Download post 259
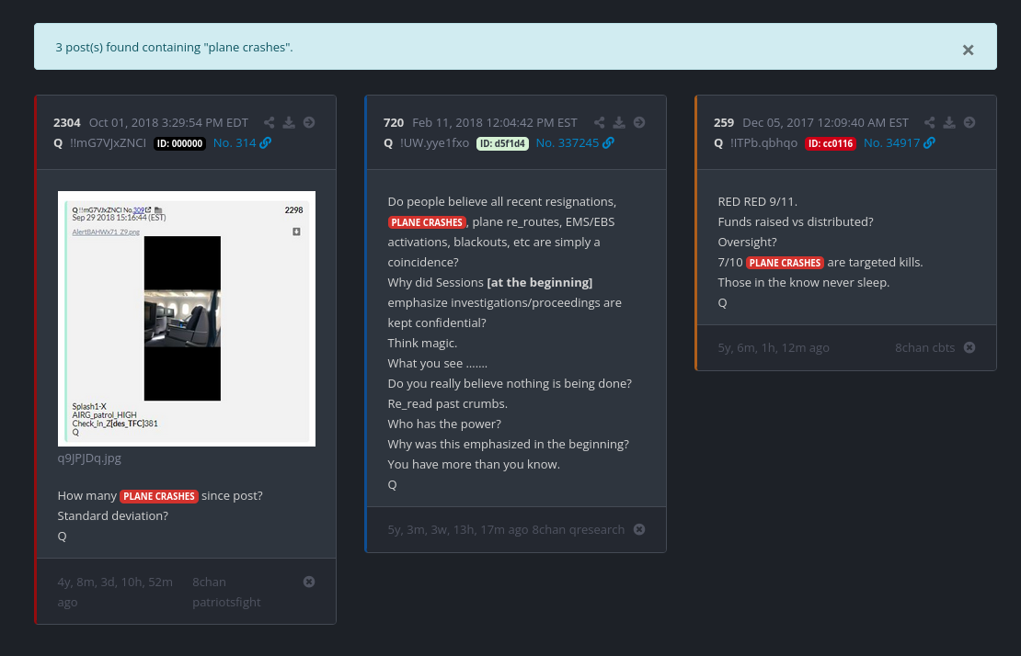Image resolution: width=1021 pixels, height=656 pixels. pos(949,122)
